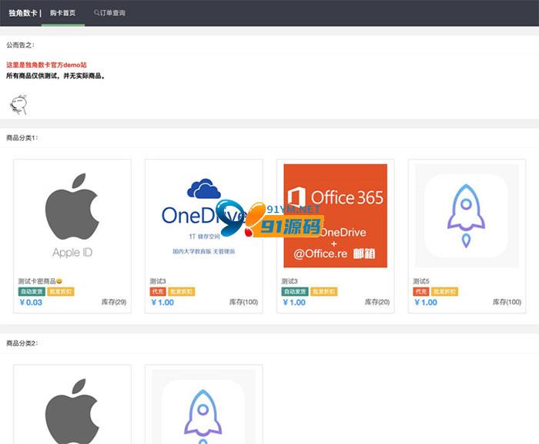Click the orange discount tag on the 测试5 card
This screenshot has height=444, width=539.
point(445,291)
